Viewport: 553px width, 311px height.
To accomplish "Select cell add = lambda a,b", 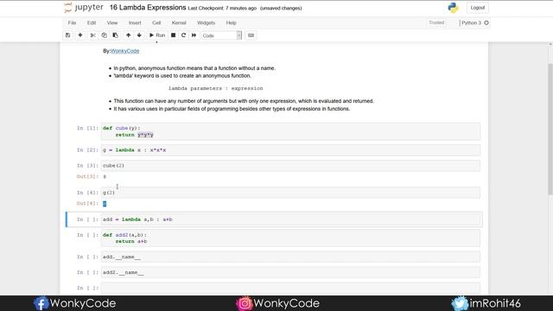I will click(290, 219).
